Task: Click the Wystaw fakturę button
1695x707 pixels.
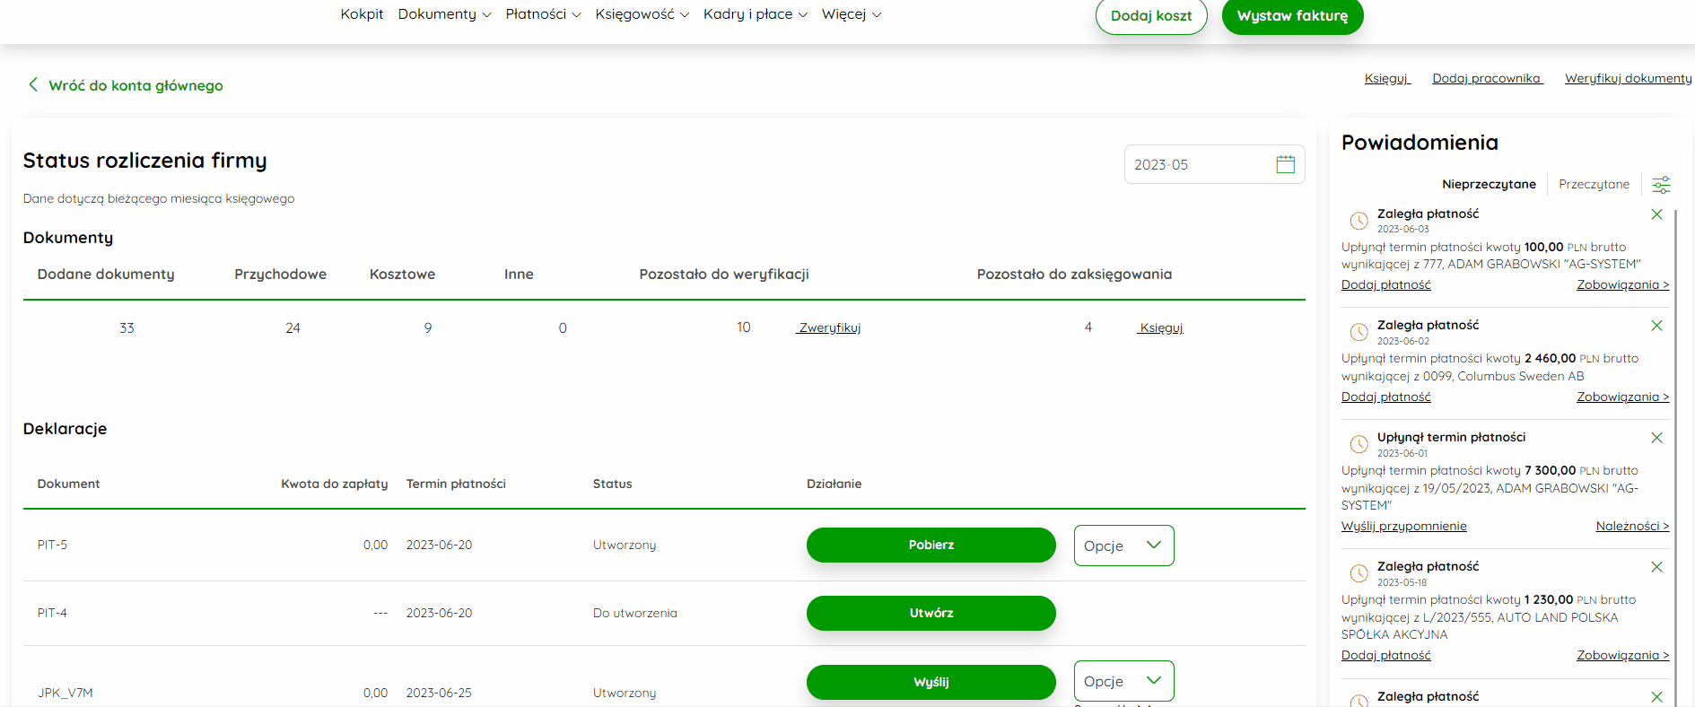Action: tap(1292, 15)
